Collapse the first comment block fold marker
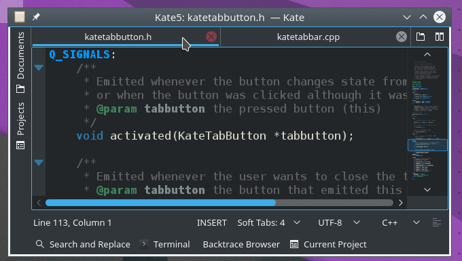Screen dimensions: 462x261 click(x=39, y=68)
